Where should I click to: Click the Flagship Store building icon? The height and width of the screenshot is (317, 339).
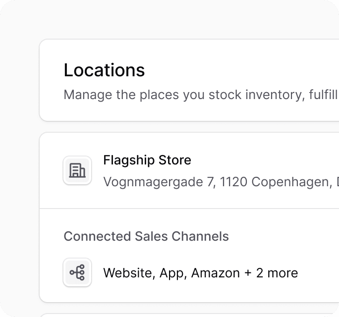coord(77,170)
